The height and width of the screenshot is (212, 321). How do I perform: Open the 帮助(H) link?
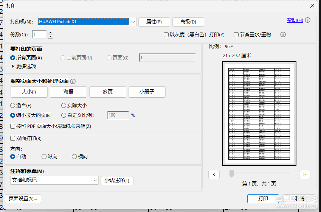[x=295, y=20]
